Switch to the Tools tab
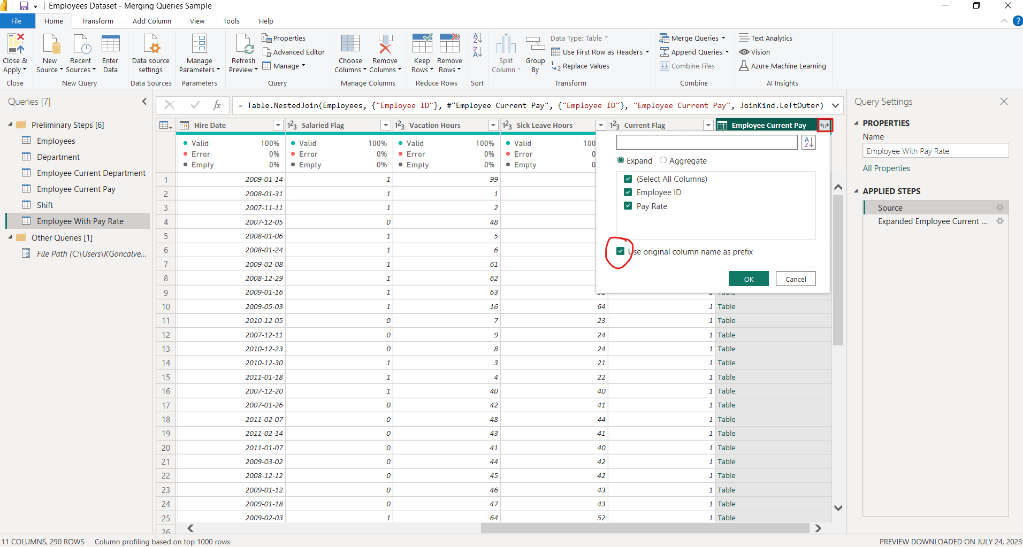This screenshot has width=1023, height=547. click(x=231, y=21)
